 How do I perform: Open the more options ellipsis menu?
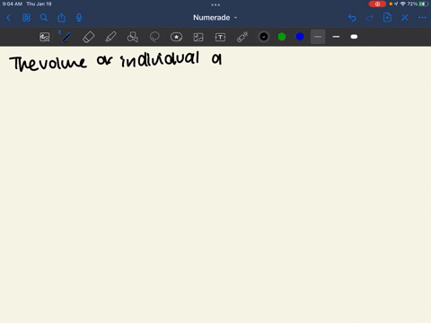[x=422, y=18]
